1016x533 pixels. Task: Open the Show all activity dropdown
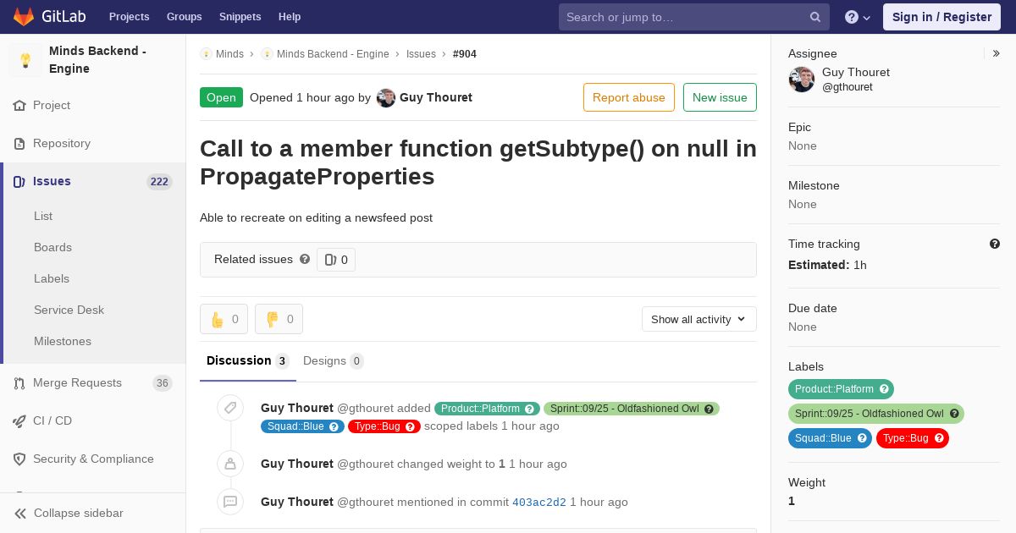[699, 319]
